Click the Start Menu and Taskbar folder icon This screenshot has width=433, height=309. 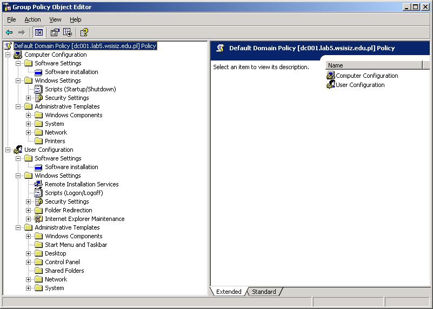pos(38,245)
